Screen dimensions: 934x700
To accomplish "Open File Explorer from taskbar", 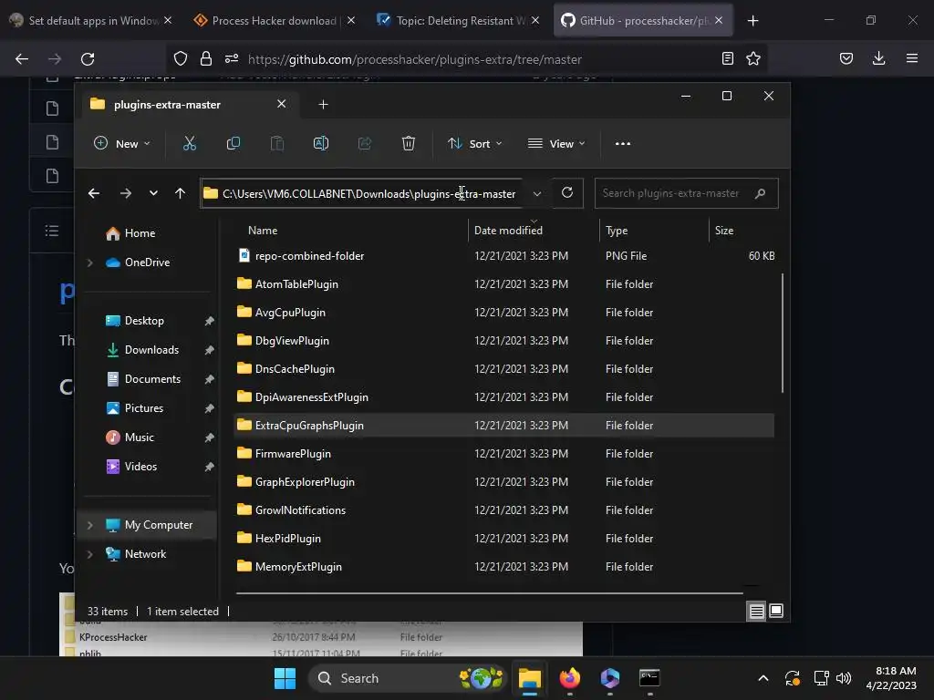I will [529, 678].
